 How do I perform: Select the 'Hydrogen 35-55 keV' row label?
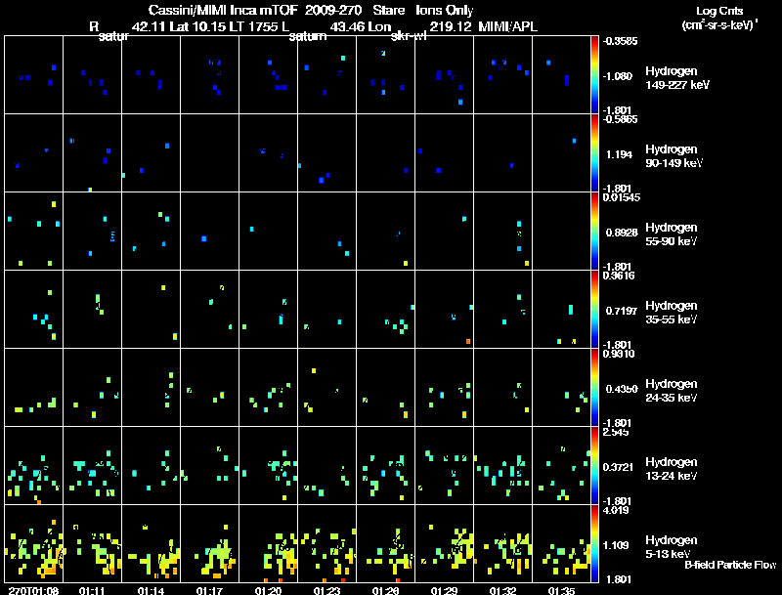[x=672, y=313]
